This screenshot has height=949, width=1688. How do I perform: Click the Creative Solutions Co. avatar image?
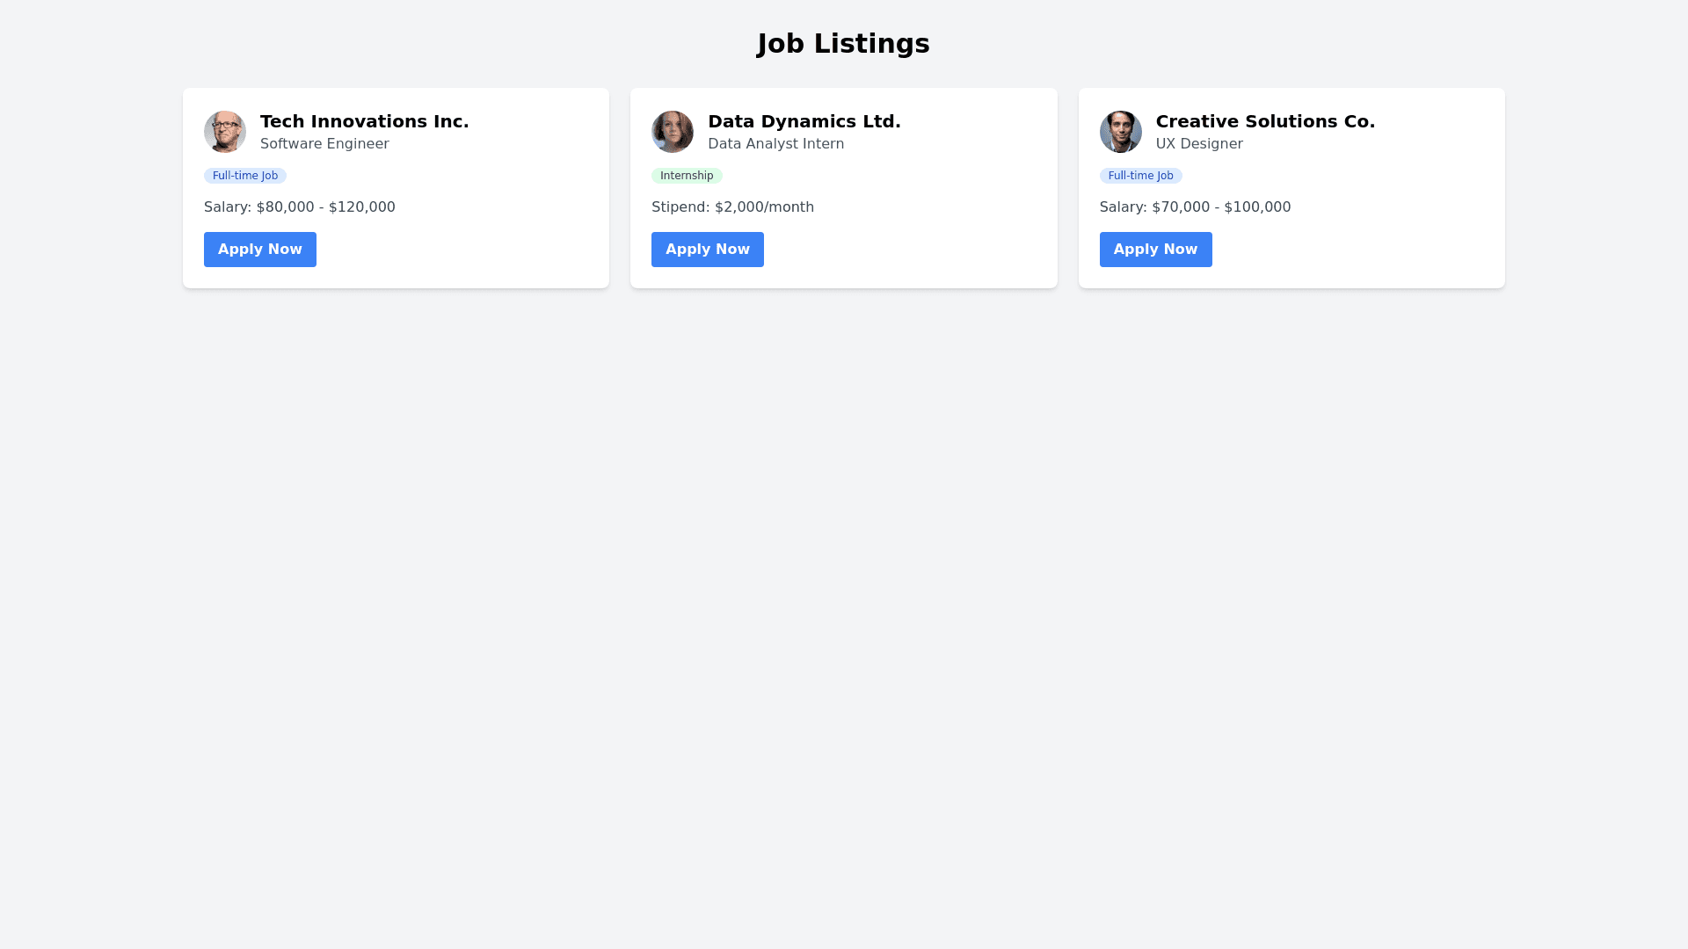coord(1120,132)
